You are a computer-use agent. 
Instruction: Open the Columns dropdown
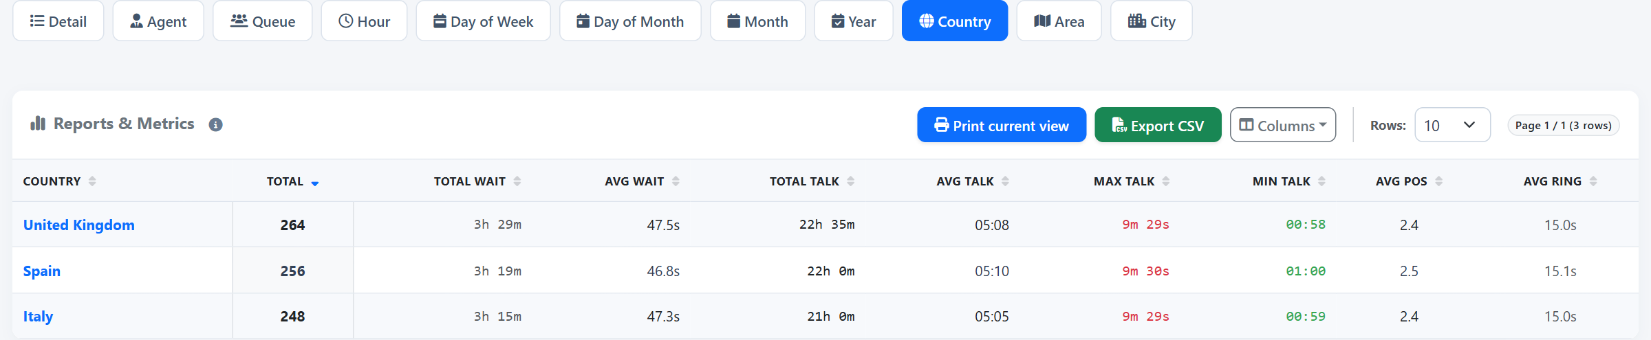coord(1283,125)
